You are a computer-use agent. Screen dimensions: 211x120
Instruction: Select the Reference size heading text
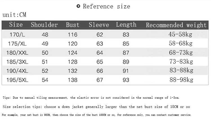[x=106, y=6]
